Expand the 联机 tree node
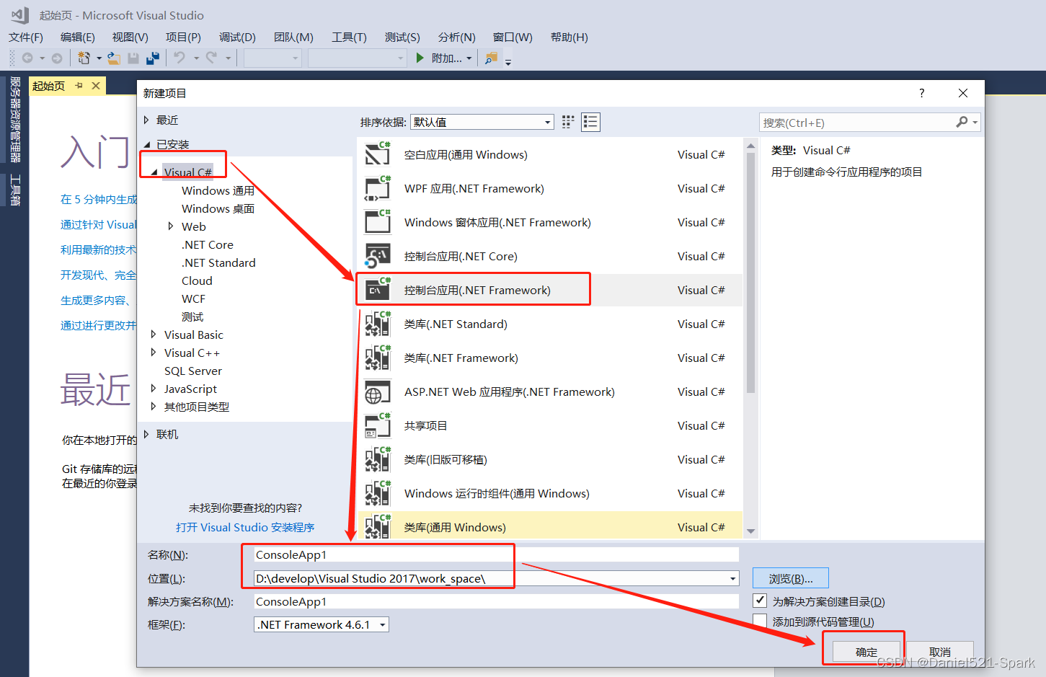 (146, 434)
